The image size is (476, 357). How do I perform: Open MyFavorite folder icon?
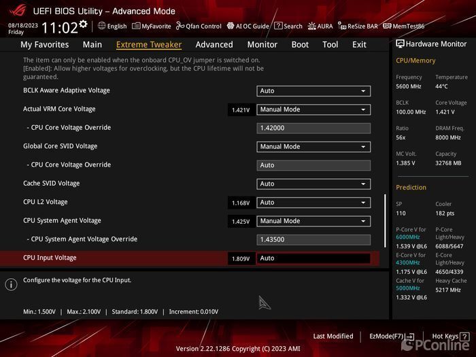136,26
